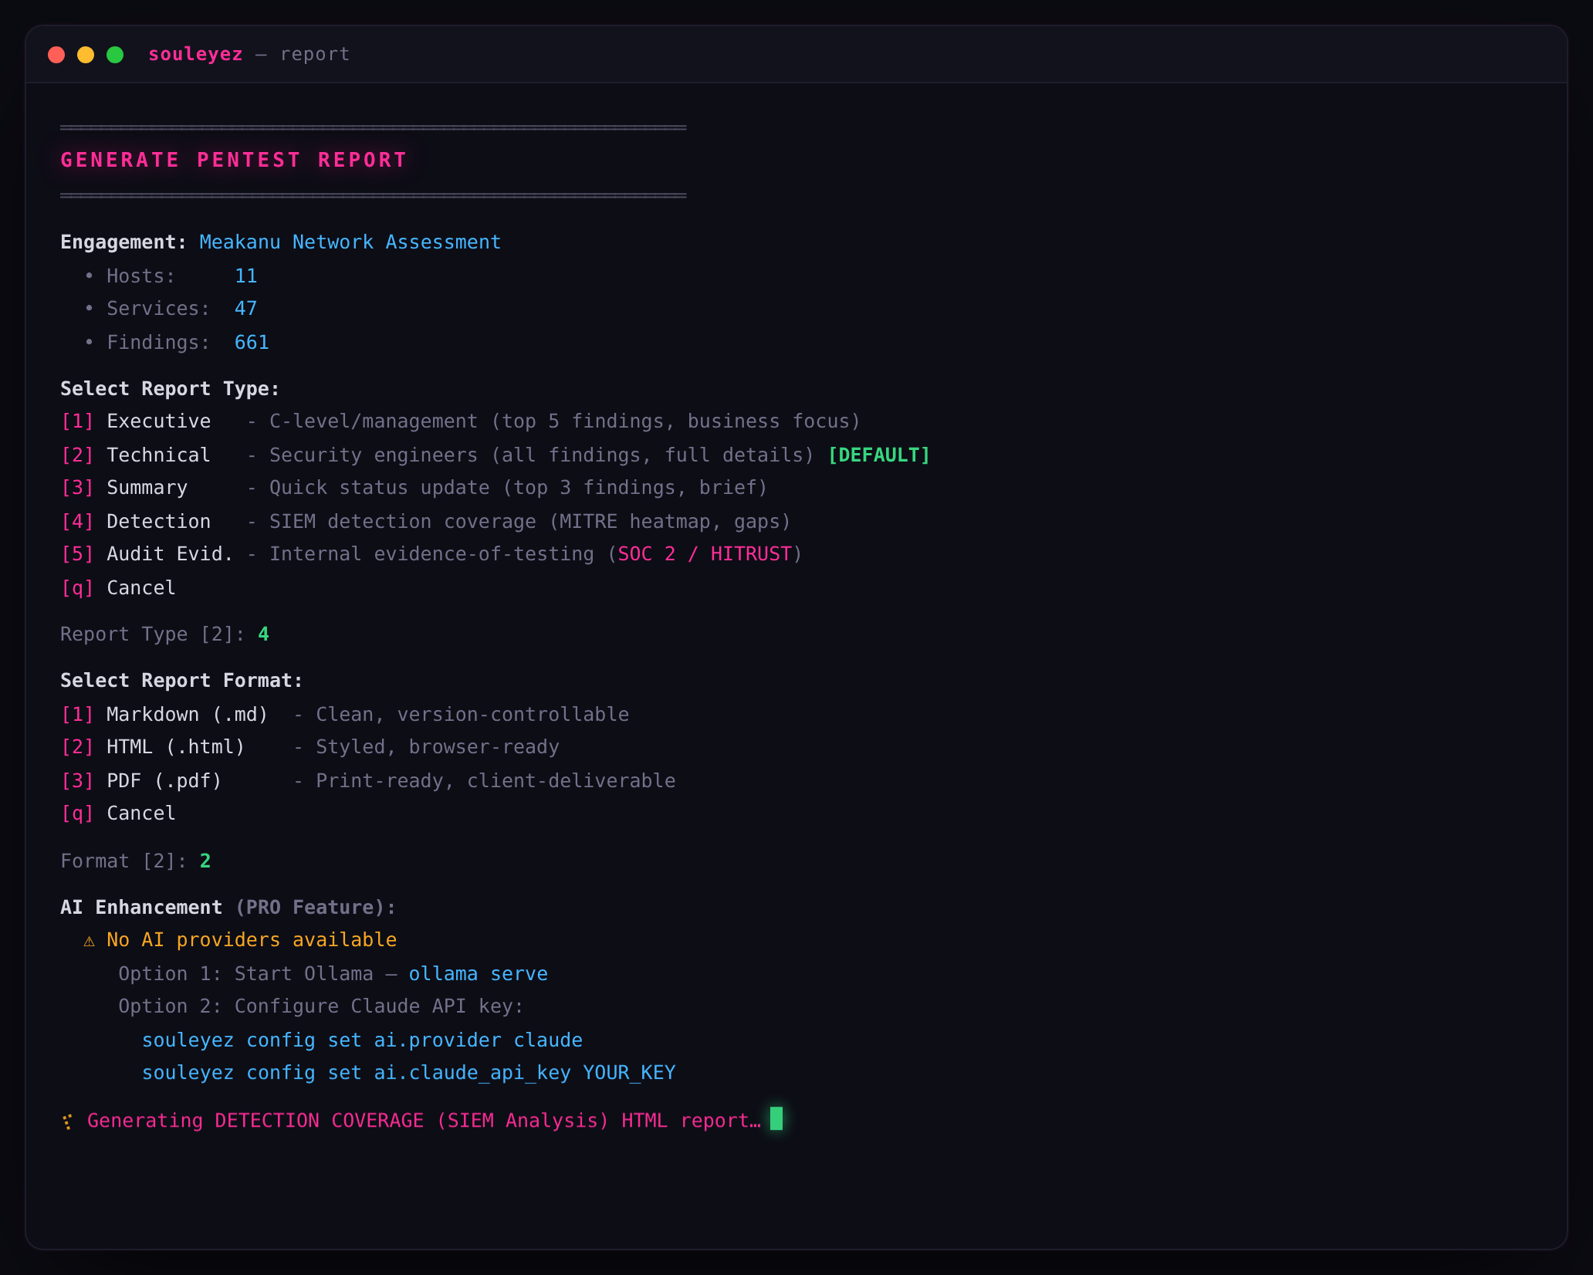Viewport: 1593px width, 1275px height.
Task: Select the '[2] HTML (.html)' format option
Action: (153, 747)
